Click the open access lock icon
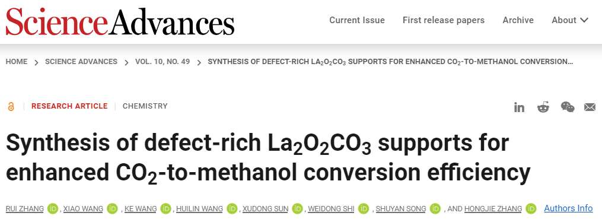Viewport: 602px width, 219px height. [x=11, y=107]
